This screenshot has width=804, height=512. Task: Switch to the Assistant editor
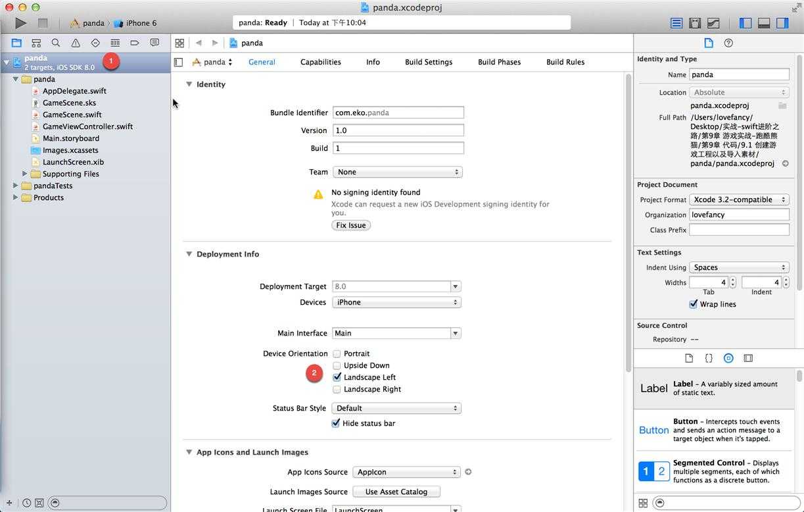[x=695, y=23]
